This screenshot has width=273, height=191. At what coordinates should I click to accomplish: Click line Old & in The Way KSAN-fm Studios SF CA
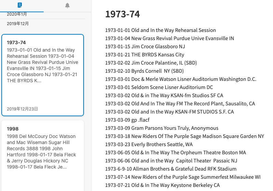pos(164,95)
